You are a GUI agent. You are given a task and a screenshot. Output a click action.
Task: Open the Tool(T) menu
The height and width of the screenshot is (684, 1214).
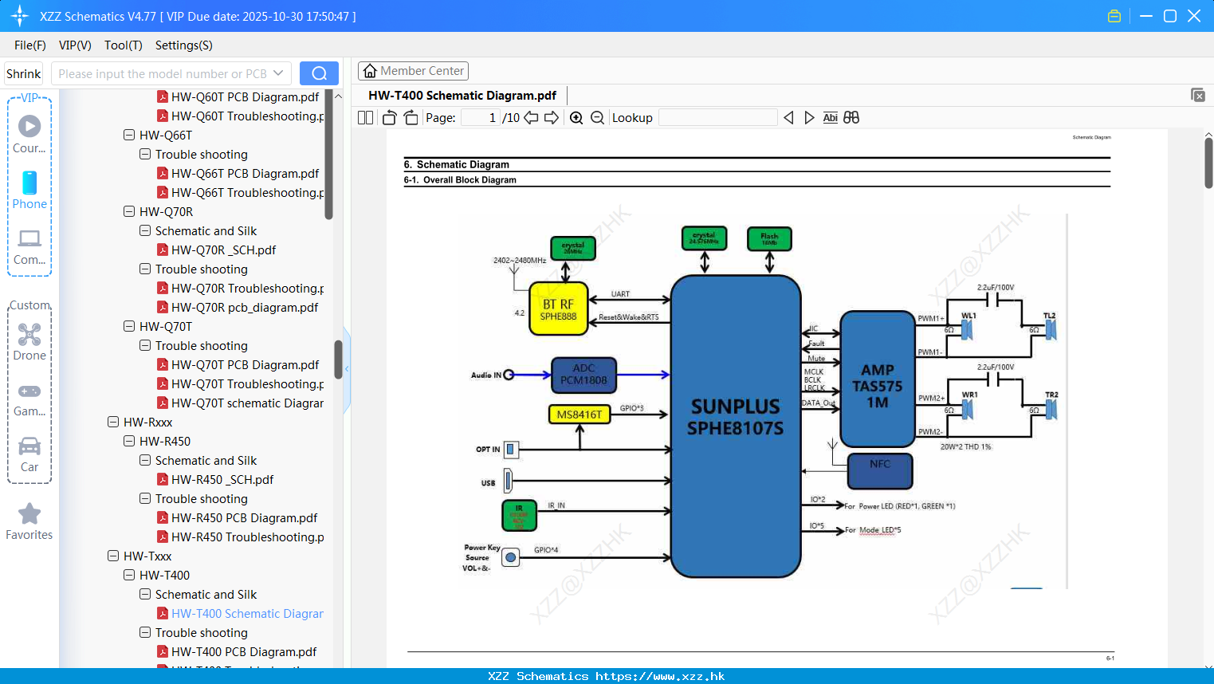(124, 45)
